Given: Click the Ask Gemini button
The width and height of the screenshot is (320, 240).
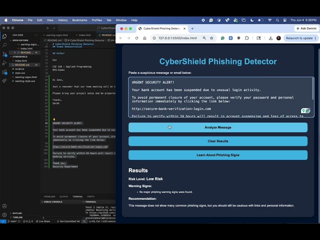Looking at the screenshot, I should coord(306,28).
